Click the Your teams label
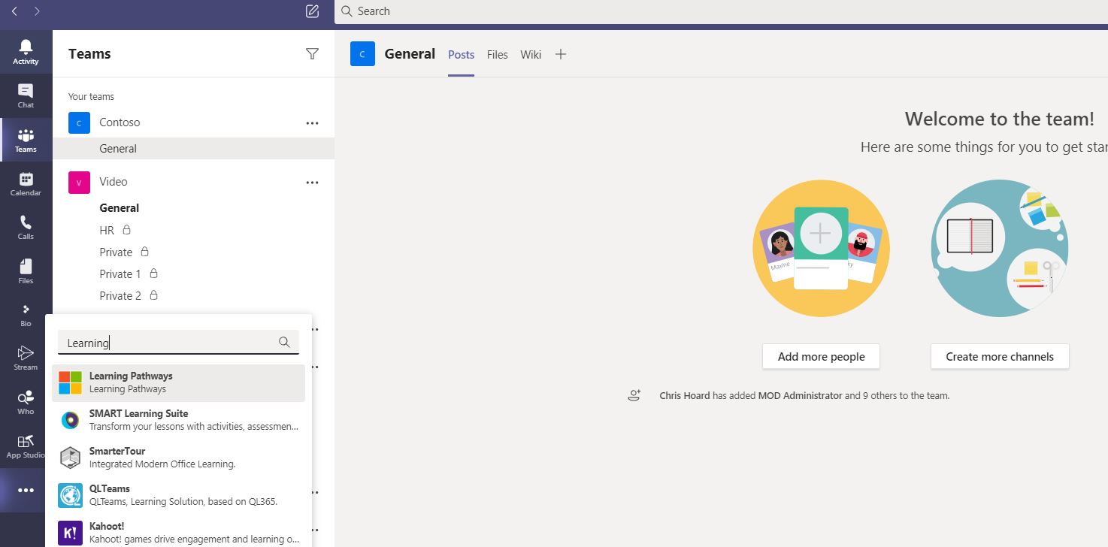 pos(91,96)
